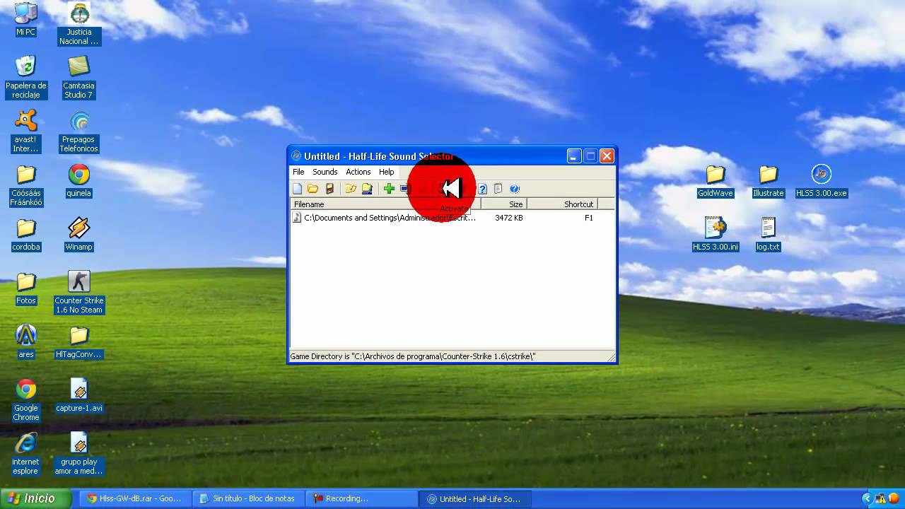The height and width of the screenshot is (509, 905).
Task: Click the 3472 KB size cell
Action: click(x=509, y=218)
